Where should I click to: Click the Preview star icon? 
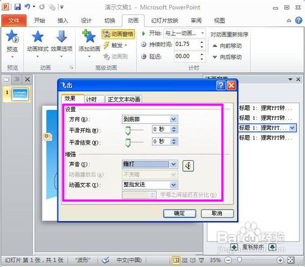click(12, 37)
